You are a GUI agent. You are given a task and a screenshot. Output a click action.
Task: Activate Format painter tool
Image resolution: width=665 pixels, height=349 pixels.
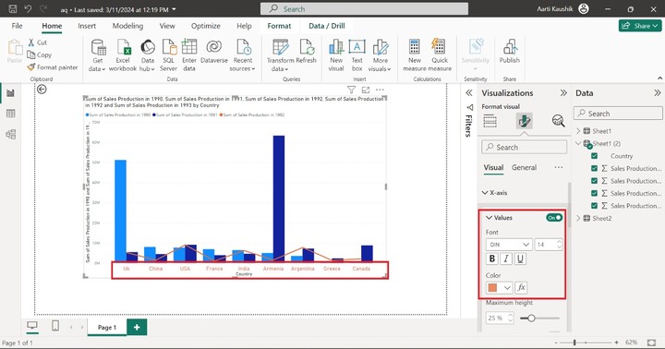pyautogui.click(x=52, y=67)
